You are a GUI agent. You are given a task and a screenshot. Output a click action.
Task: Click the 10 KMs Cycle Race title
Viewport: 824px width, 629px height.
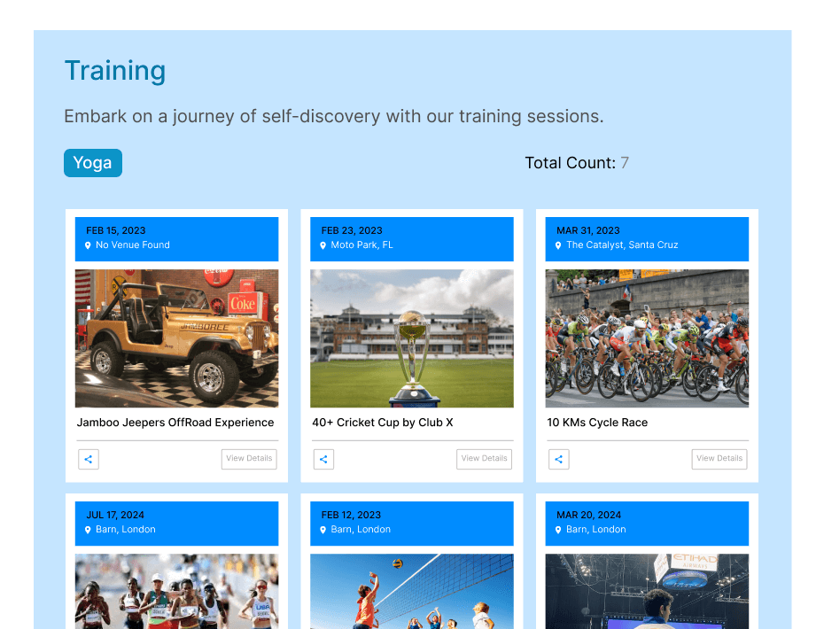(597, 423)
